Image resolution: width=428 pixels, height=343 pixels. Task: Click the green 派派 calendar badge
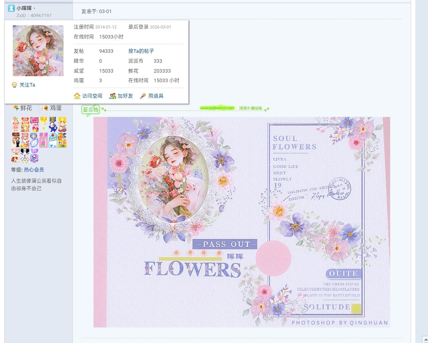(x=43, y=140)
